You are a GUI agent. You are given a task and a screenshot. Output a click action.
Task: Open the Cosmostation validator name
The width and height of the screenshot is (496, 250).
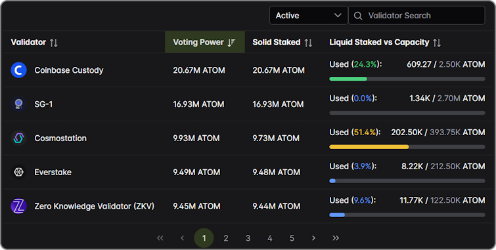click(x=60, y=138)
